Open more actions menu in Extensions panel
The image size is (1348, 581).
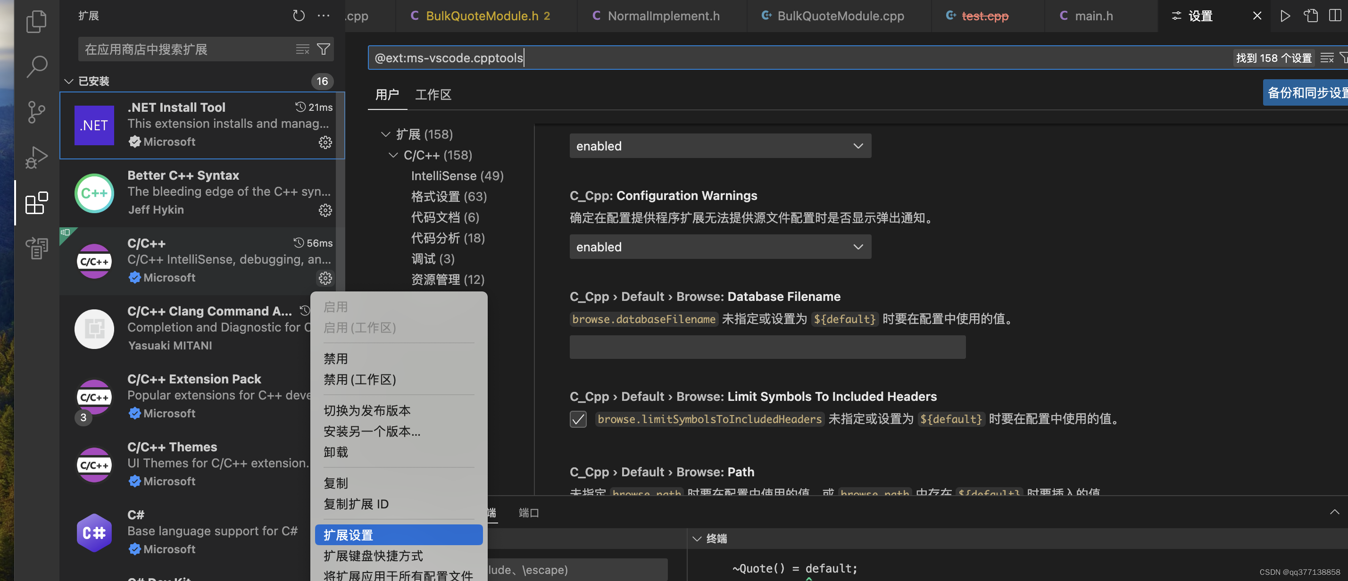[323, 15]
